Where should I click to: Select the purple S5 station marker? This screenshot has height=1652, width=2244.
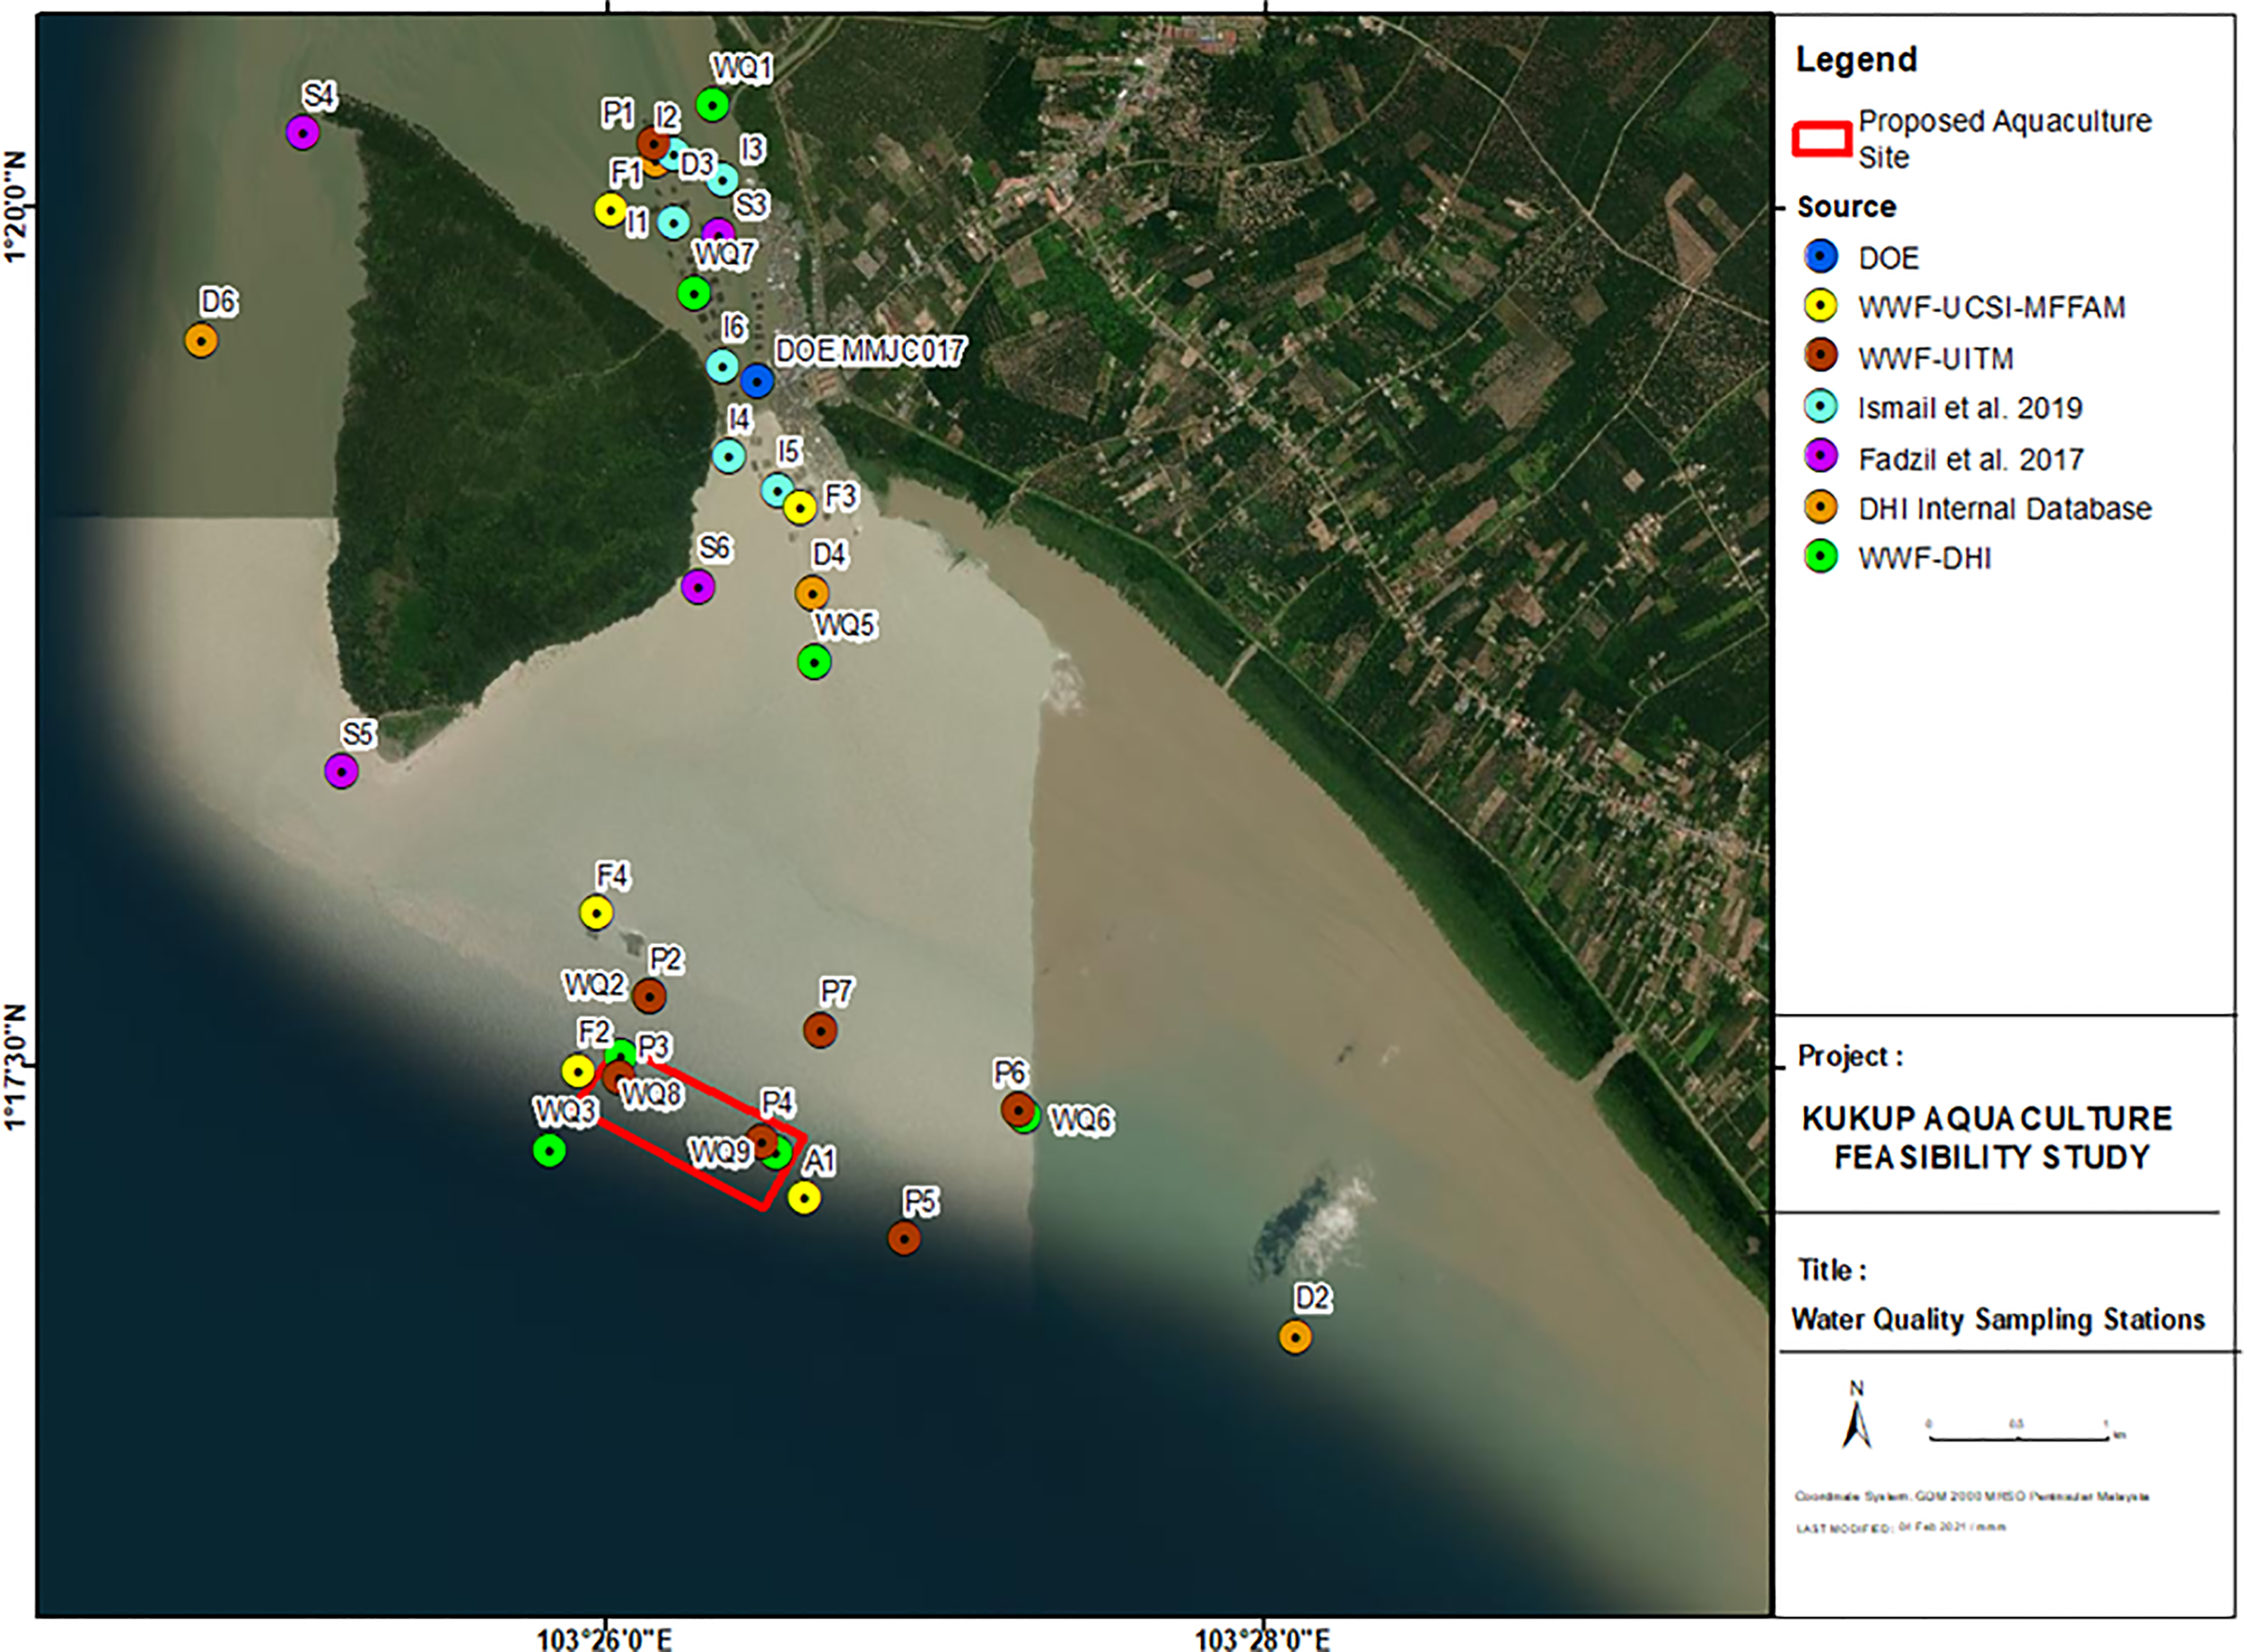341,771
